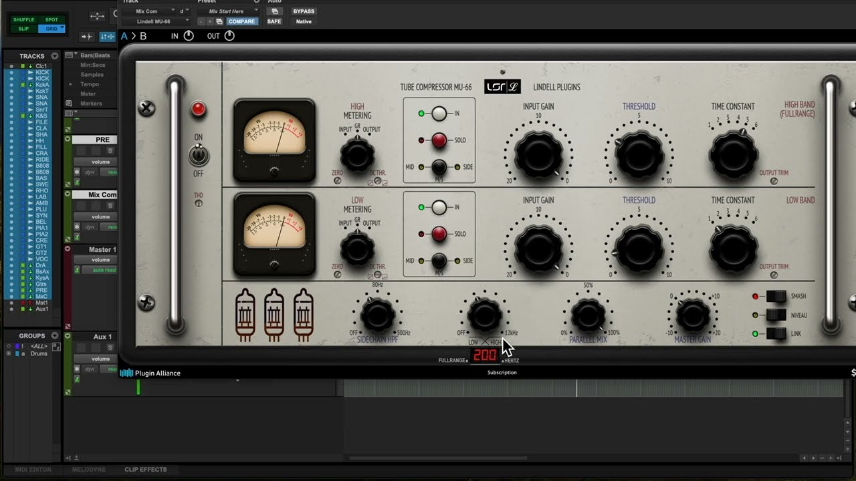Click the THD trim screw
This screenshot has height=481, width=856.
[199, 203]
